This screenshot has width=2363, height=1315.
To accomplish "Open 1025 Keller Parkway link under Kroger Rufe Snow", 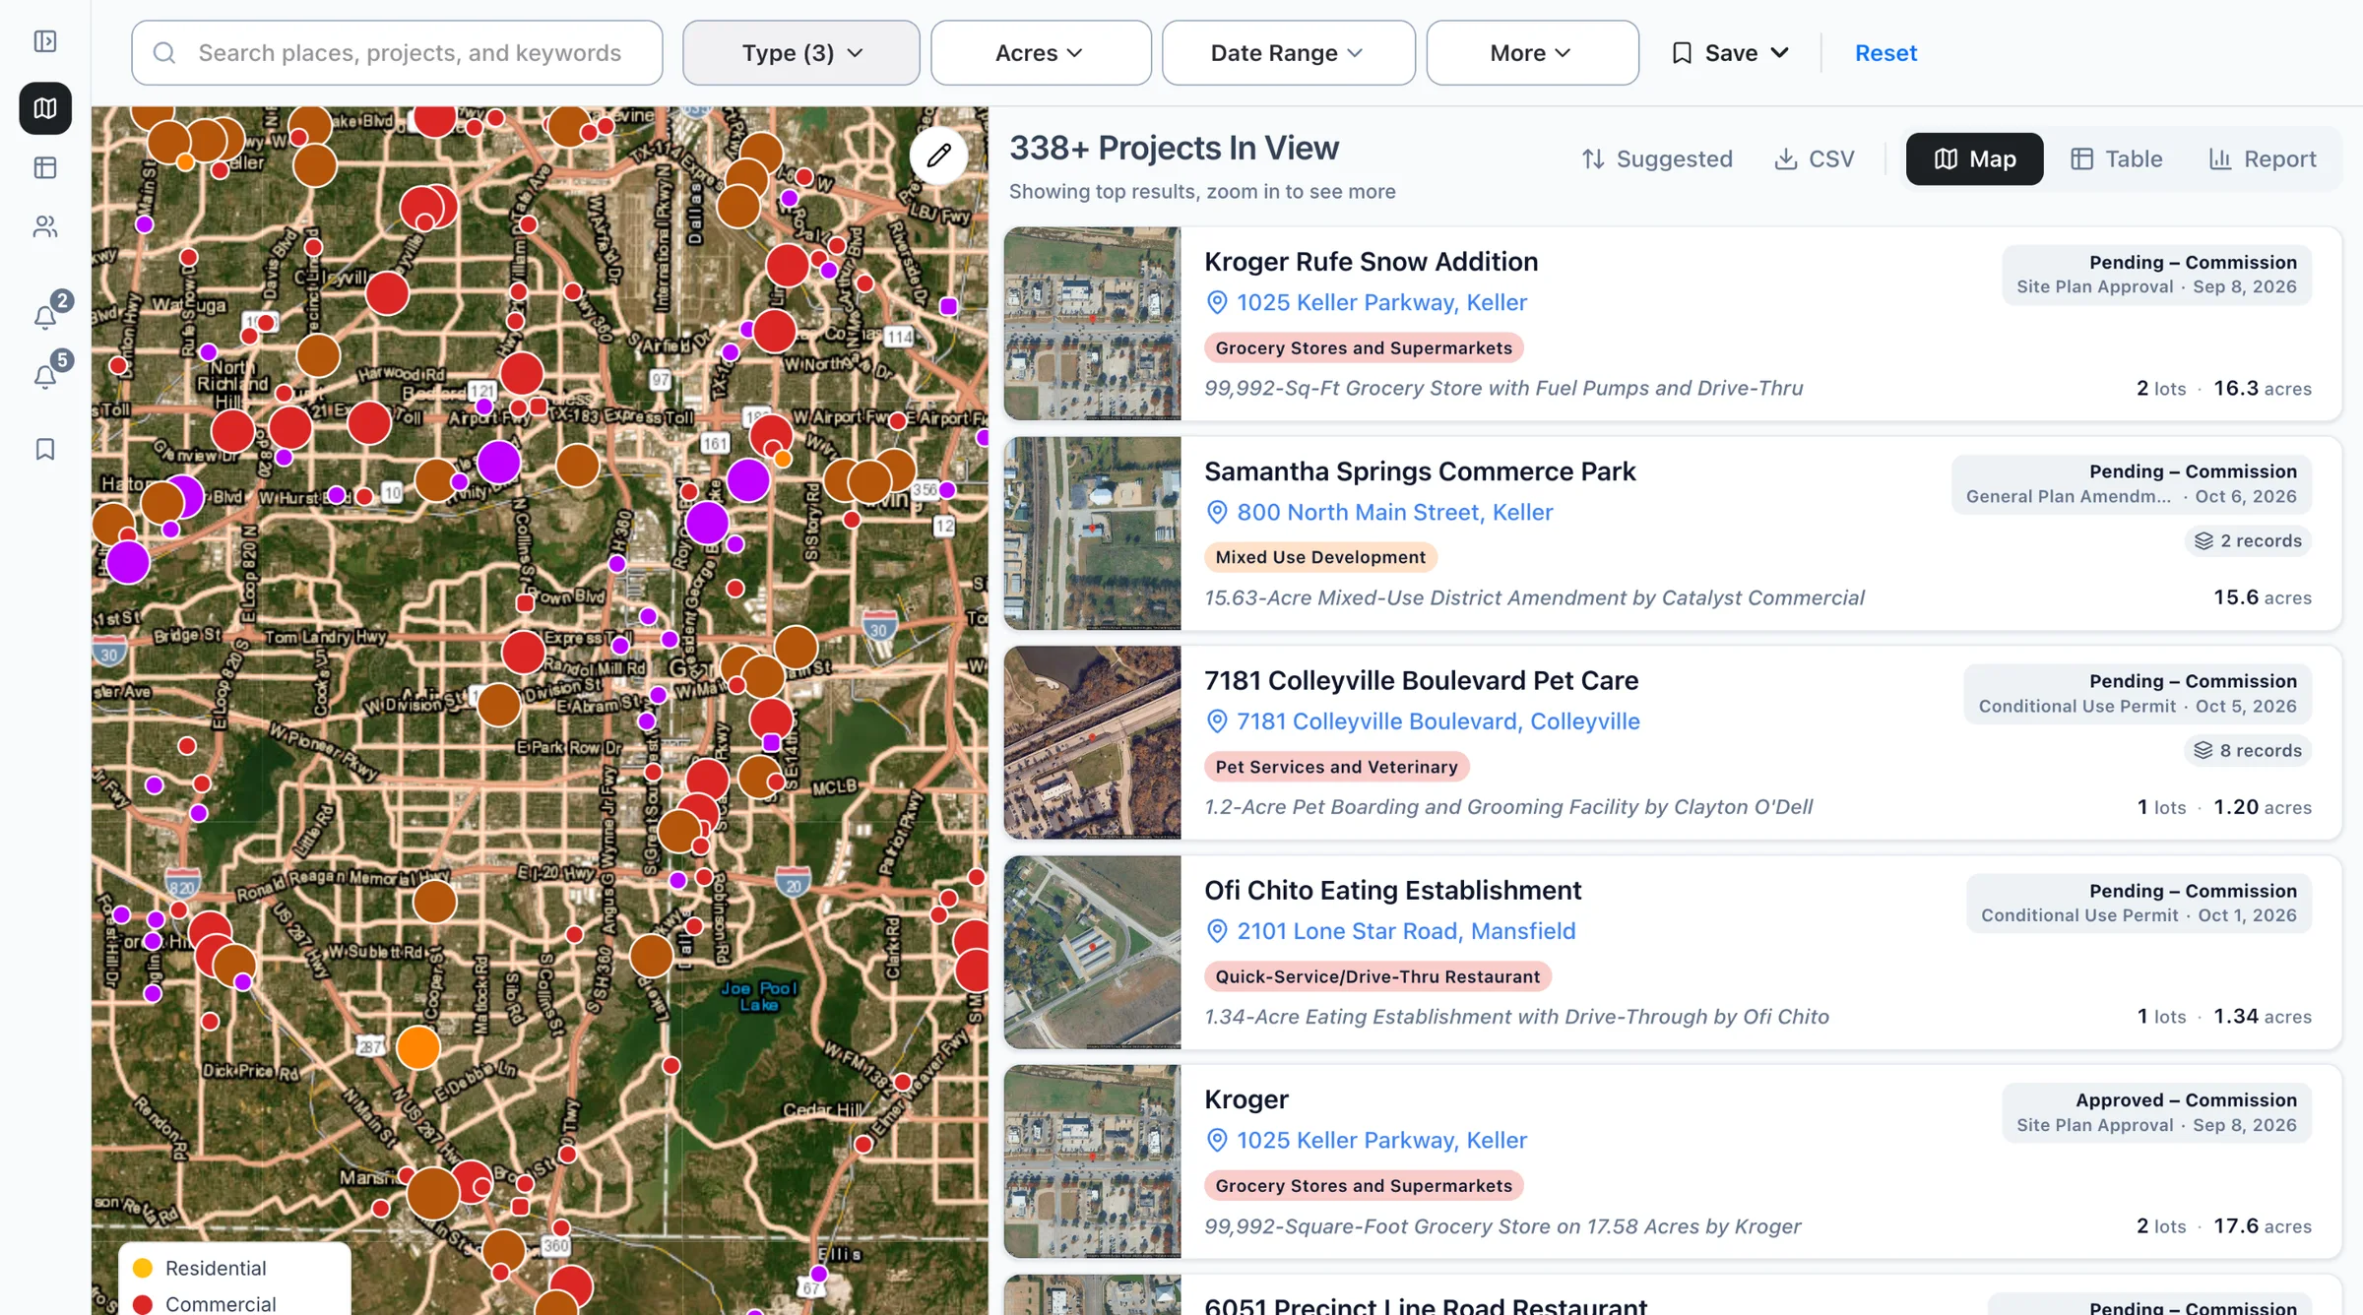I will (x=1381, y=303).
